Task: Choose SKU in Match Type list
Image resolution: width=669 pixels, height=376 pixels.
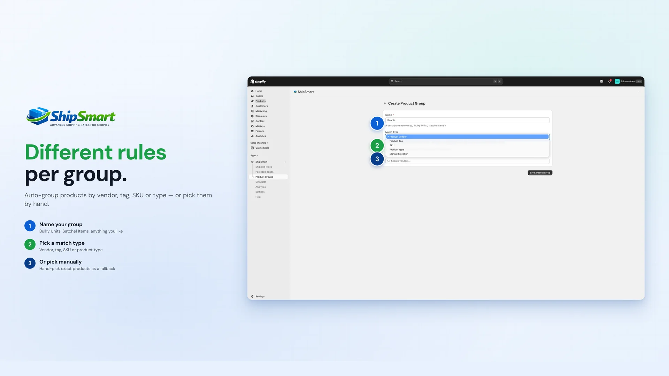Action: click(467, 146)
